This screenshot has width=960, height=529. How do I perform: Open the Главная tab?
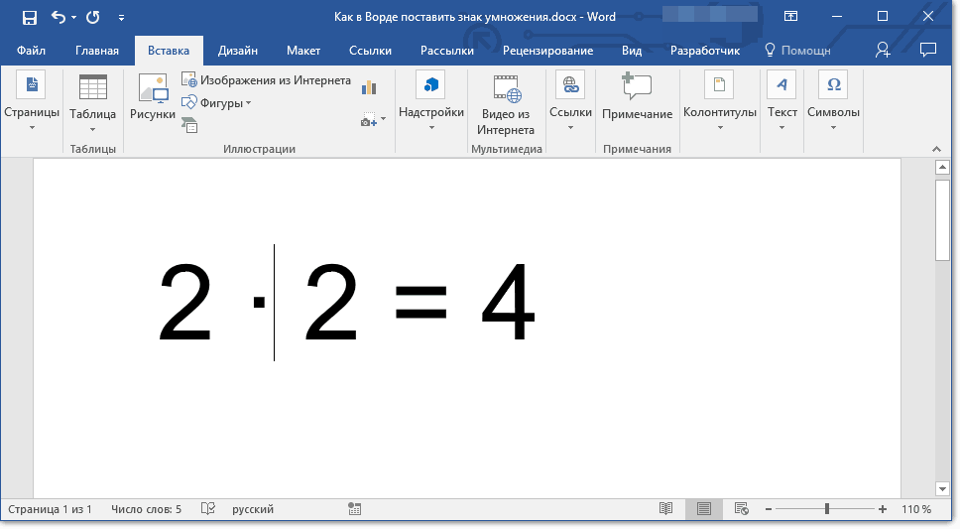(x=97, y=51)
